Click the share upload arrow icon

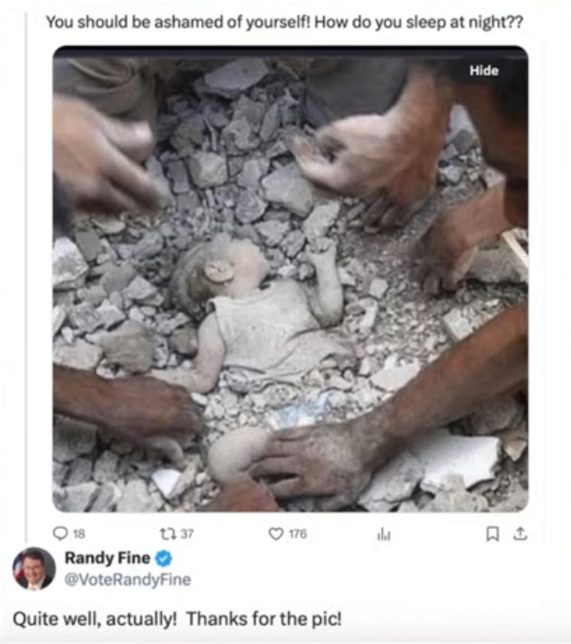(x=520, y=533)
